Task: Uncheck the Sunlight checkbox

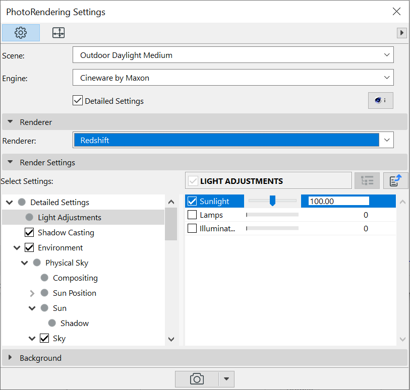Action: (x=192, y=202)
